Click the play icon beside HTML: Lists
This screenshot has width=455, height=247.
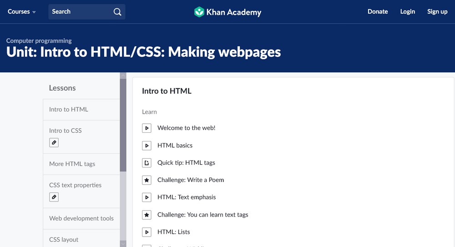tap(147, 232)
